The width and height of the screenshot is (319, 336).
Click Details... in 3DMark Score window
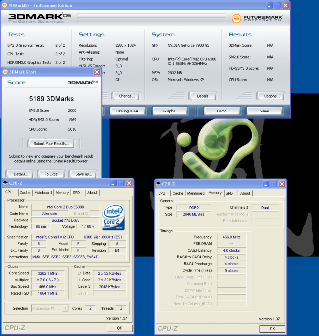click(x=21, y=174)
